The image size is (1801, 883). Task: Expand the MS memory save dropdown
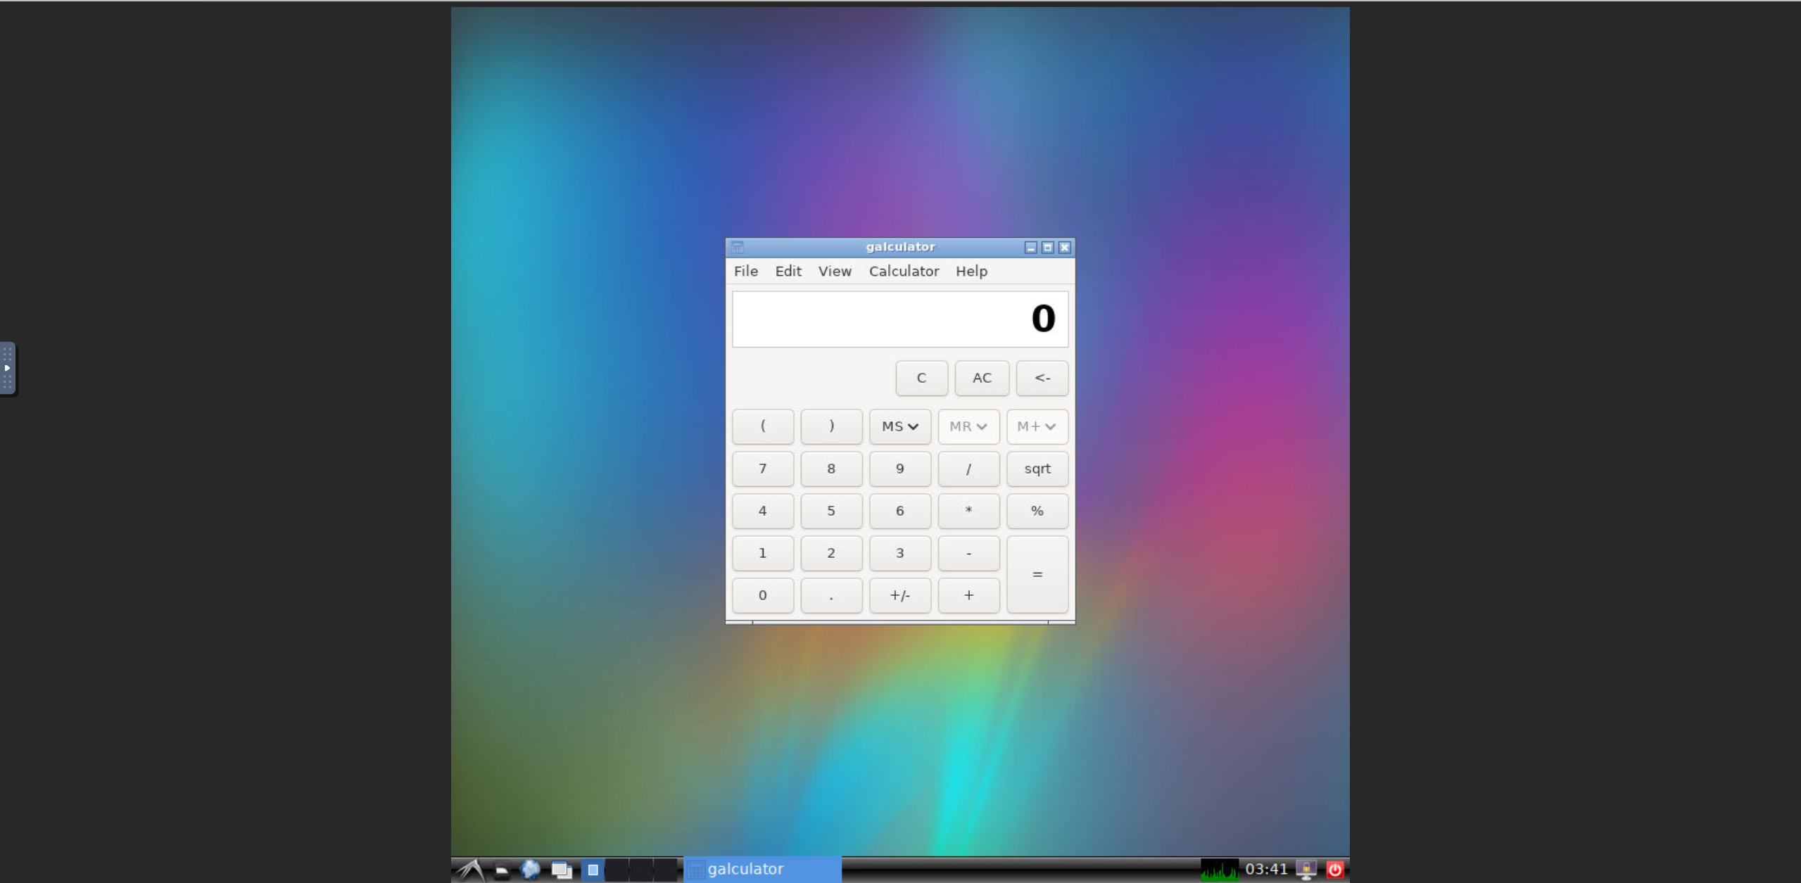click(x=899, y=426)
